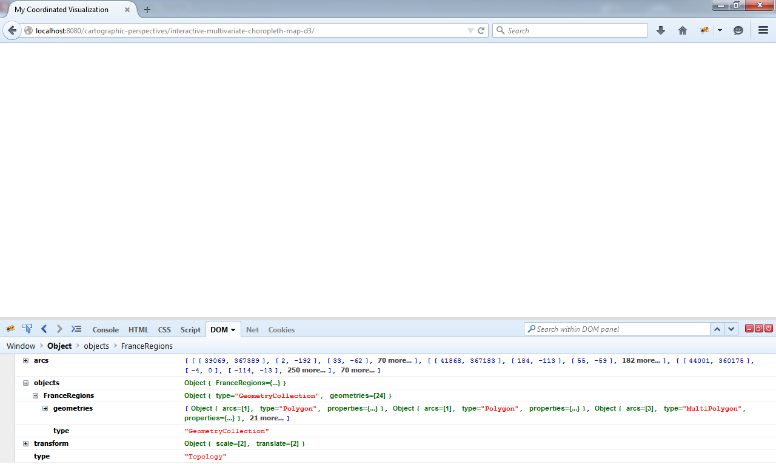
Task: Click the "Topology" type value
Action: [206, 456]
